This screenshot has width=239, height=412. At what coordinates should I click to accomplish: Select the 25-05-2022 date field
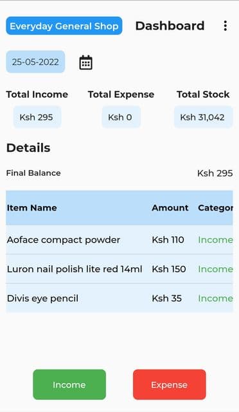[35, 62]
